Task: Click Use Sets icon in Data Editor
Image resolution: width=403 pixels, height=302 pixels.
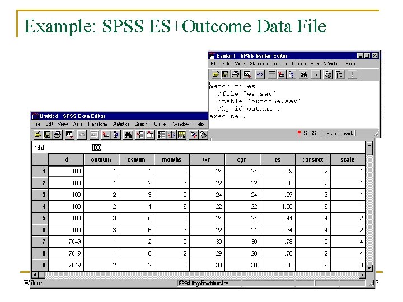Action: (203, 135)
